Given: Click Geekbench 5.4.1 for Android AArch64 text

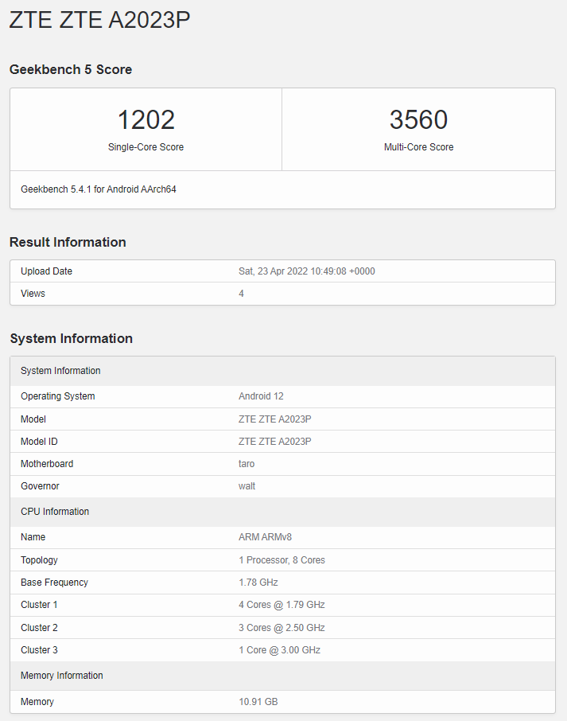Looking at the screenshot, I should click(99, 189).
